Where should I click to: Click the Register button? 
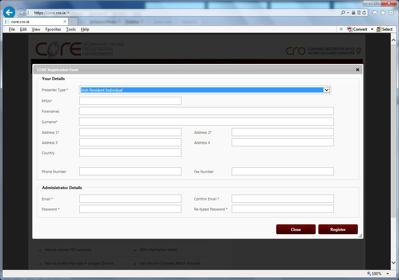click(x=338, y=229)
